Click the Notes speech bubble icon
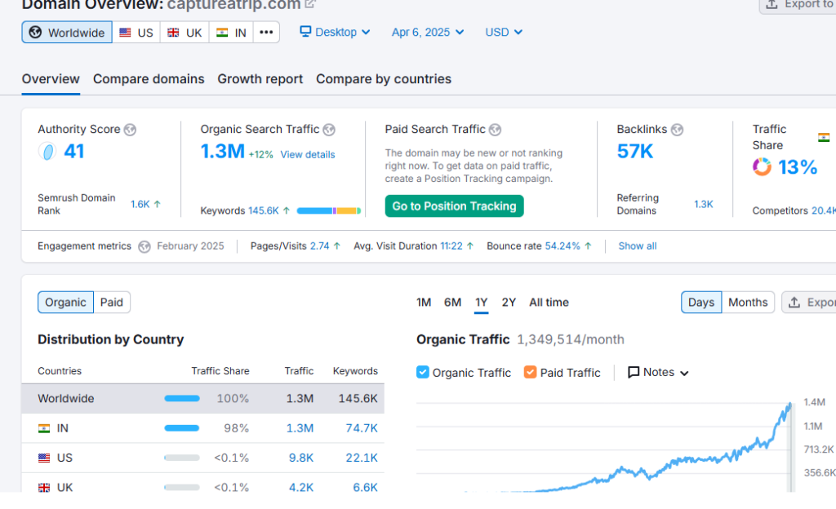This screenshot has width=836, height=509. click(x=634, y=372)
